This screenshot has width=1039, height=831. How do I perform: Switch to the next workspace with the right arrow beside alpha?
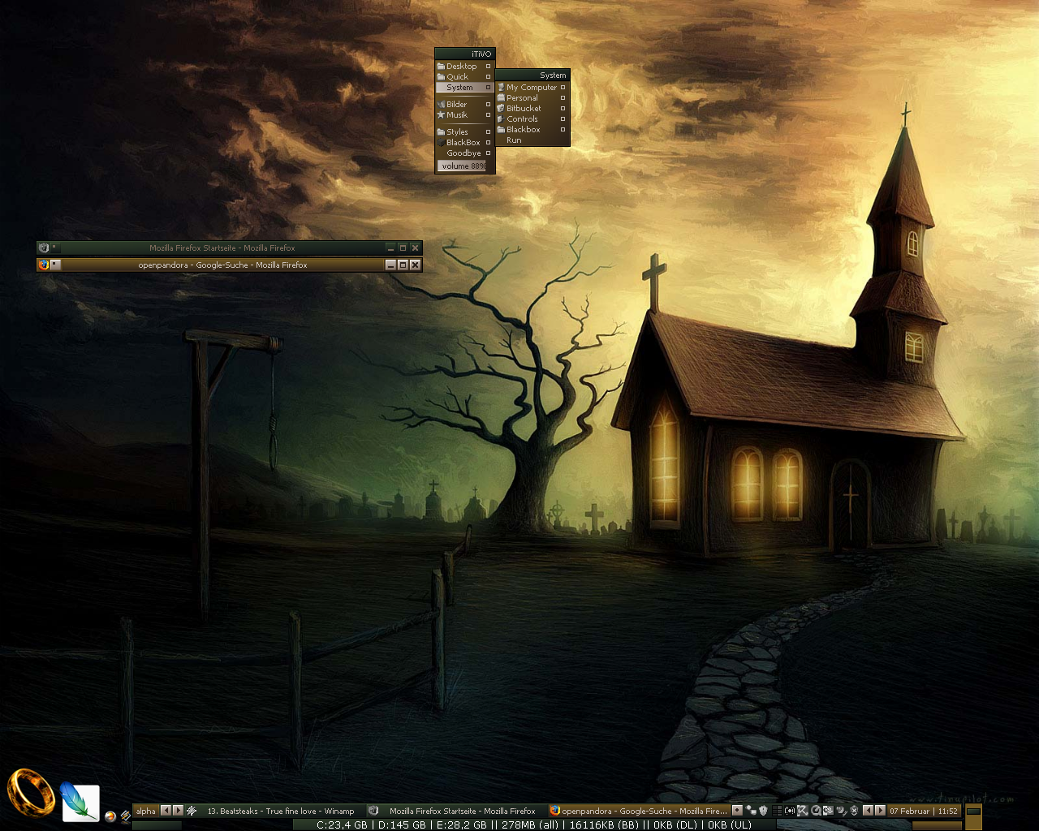coord(178,811)
